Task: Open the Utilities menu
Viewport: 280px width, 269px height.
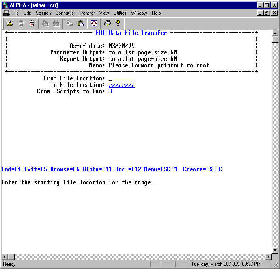Action: 120,13
